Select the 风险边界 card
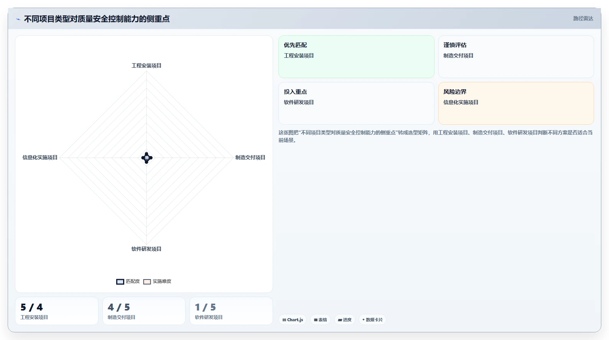This screenshot has width=609, height=340. click(516, 103)
